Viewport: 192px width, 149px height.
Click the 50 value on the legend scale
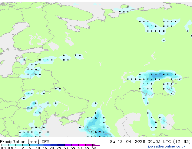tap(94, 148)
